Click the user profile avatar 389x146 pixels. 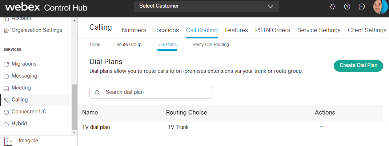tap(380, 7)
